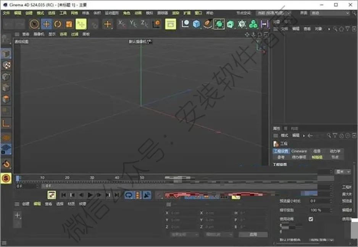358x247 pixels.
Task: Go to start of animation
Action: click(63, 195)
